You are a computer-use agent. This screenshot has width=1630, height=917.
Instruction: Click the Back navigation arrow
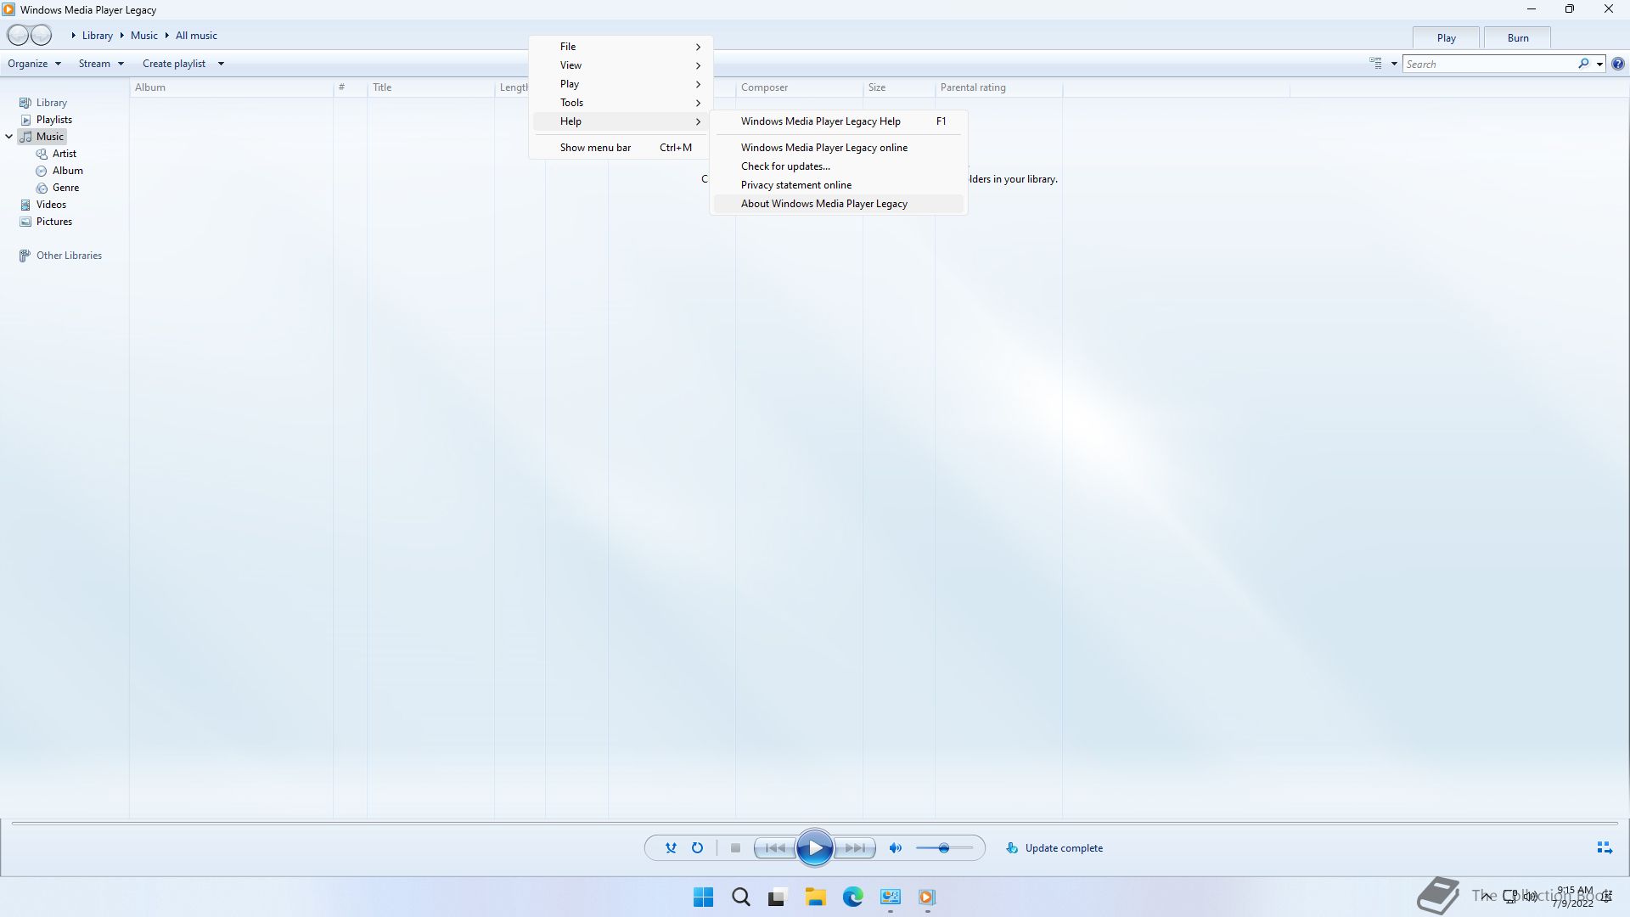(18, 35)
